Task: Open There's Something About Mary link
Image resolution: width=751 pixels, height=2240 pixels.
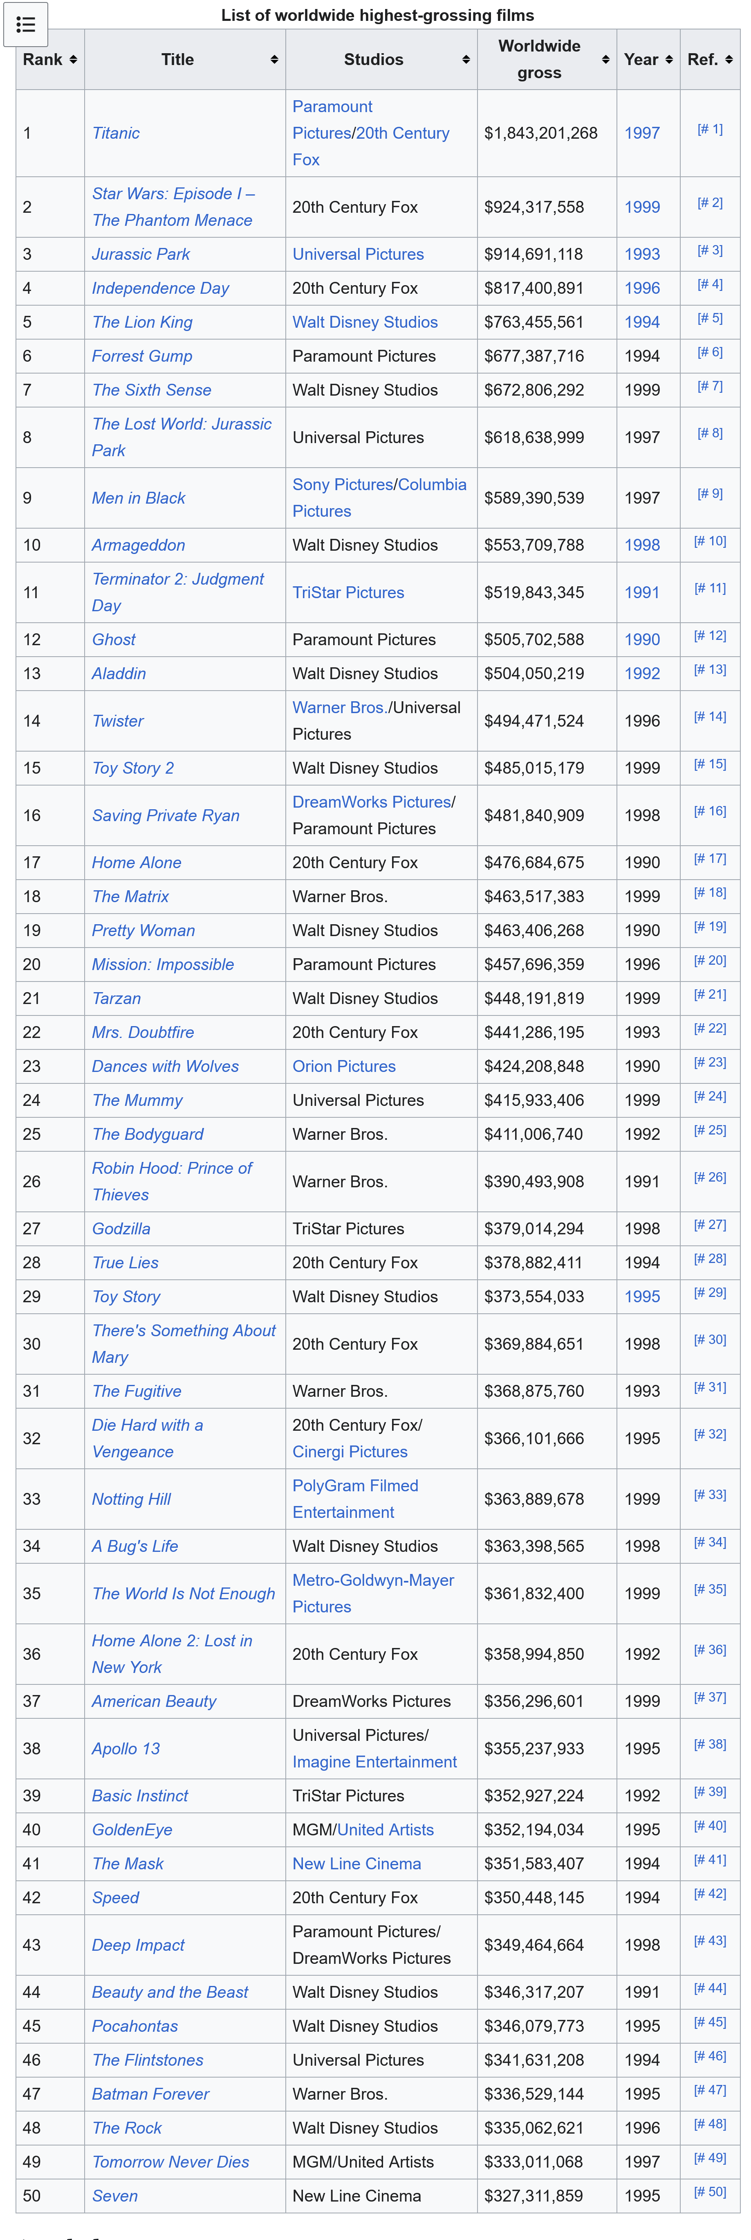Action: 184,1344
